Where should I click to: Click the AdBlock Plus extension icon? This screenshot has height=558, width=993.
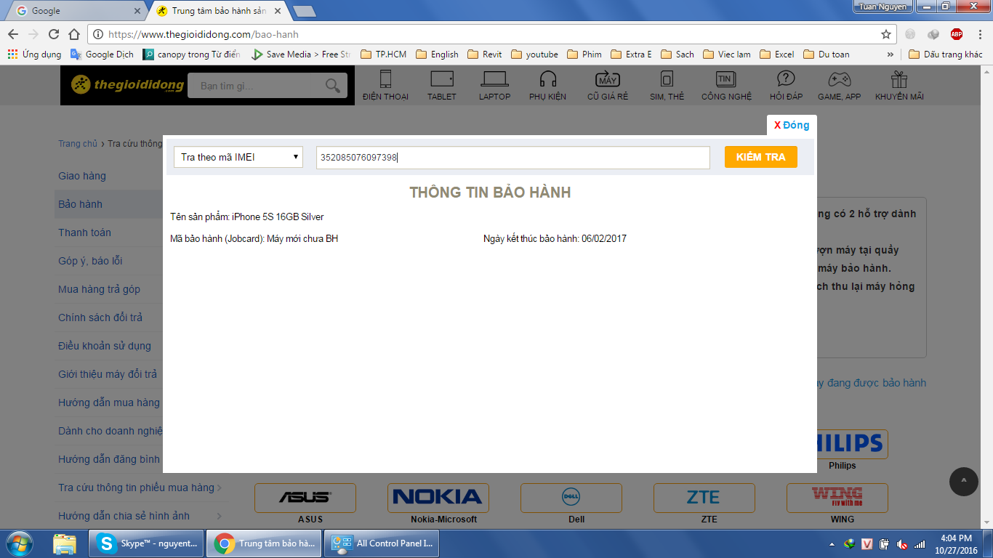click(957, 34)
